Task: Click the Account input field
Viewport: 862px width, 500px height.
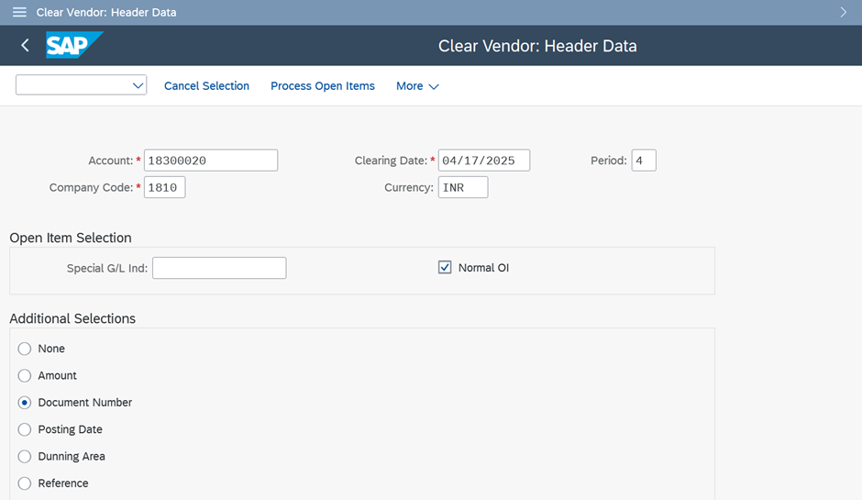Action: 211,160
